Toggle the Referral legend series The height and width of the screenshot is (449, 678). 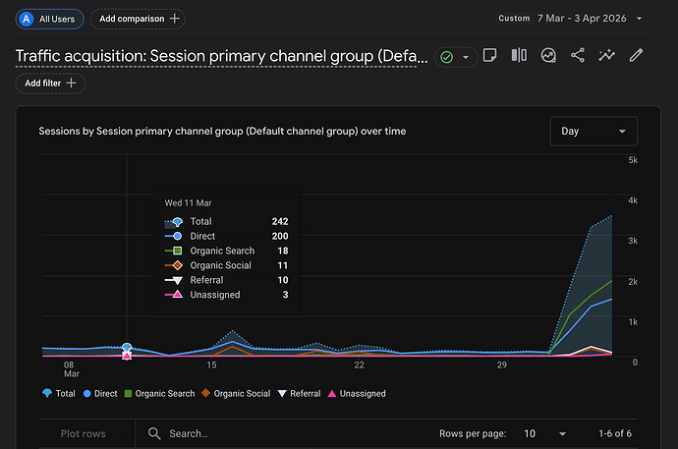pos(300,394)
